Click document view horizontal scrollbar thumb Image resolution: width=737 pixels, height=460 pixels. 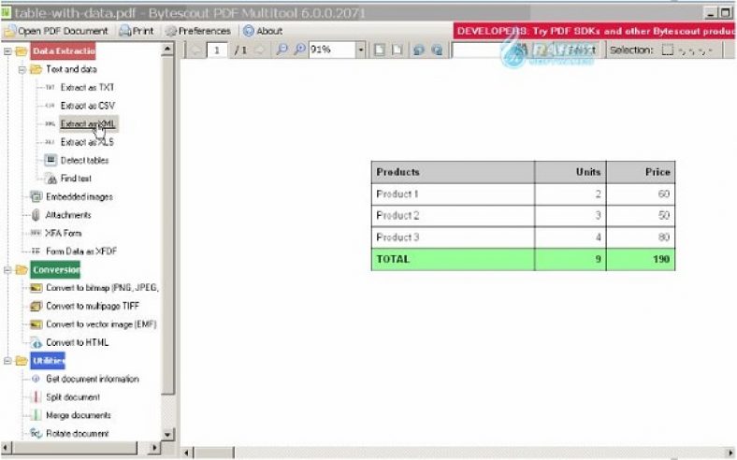tap(214, 453)
